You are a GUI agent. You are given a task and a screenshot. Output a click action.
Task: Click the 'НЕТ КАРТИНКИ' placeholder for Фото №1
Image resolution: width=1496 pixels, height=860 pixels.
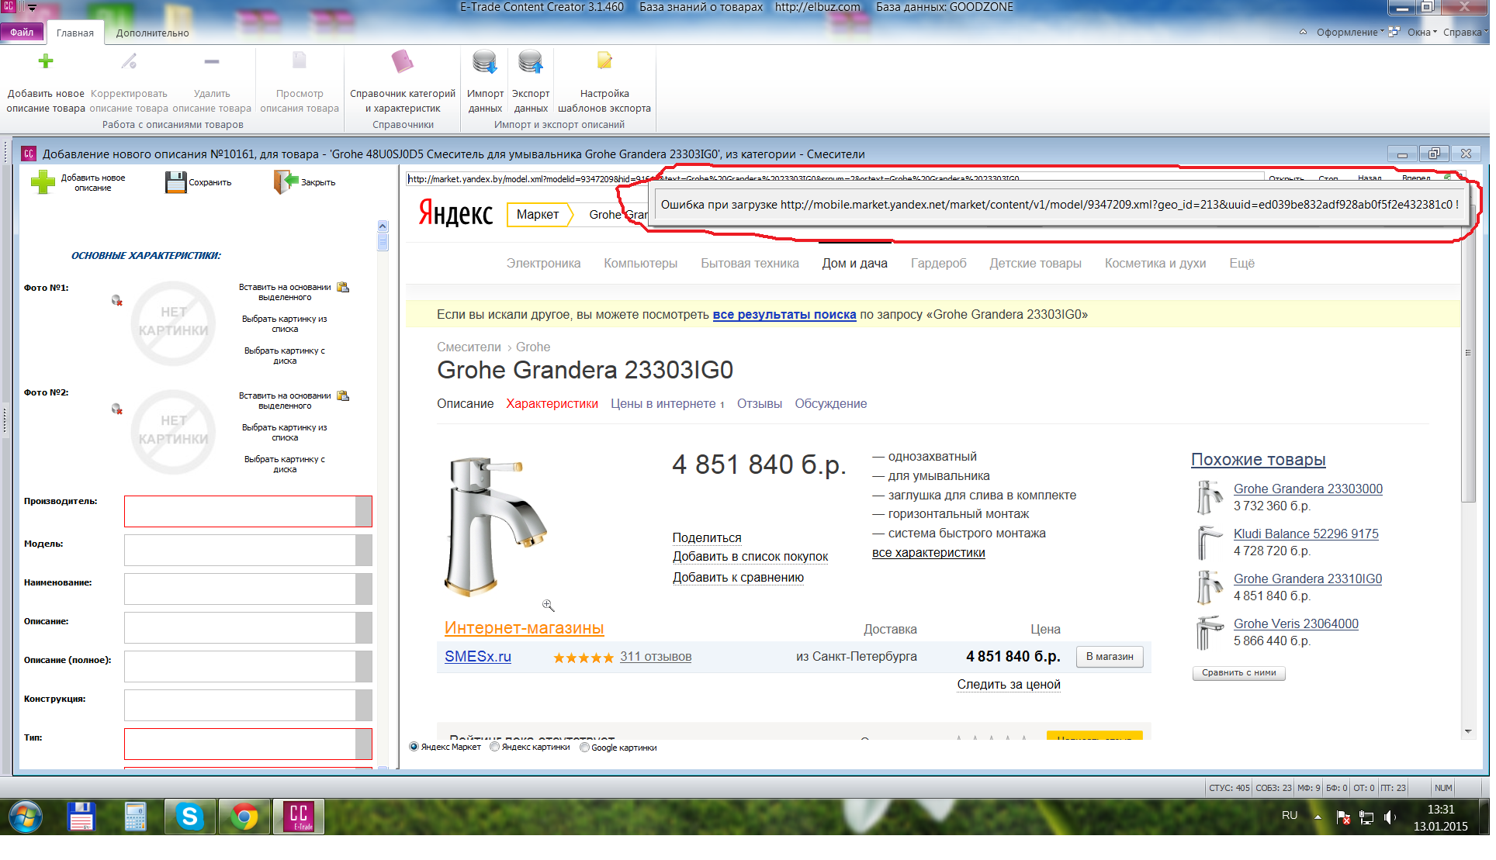[173, 323]
